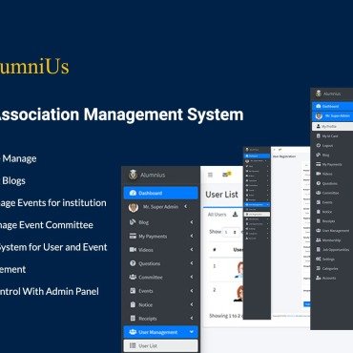Expand the Events chevron in the User List screenshot sidebar
This screenshot has width=353, height=353.
click(192, 291)
